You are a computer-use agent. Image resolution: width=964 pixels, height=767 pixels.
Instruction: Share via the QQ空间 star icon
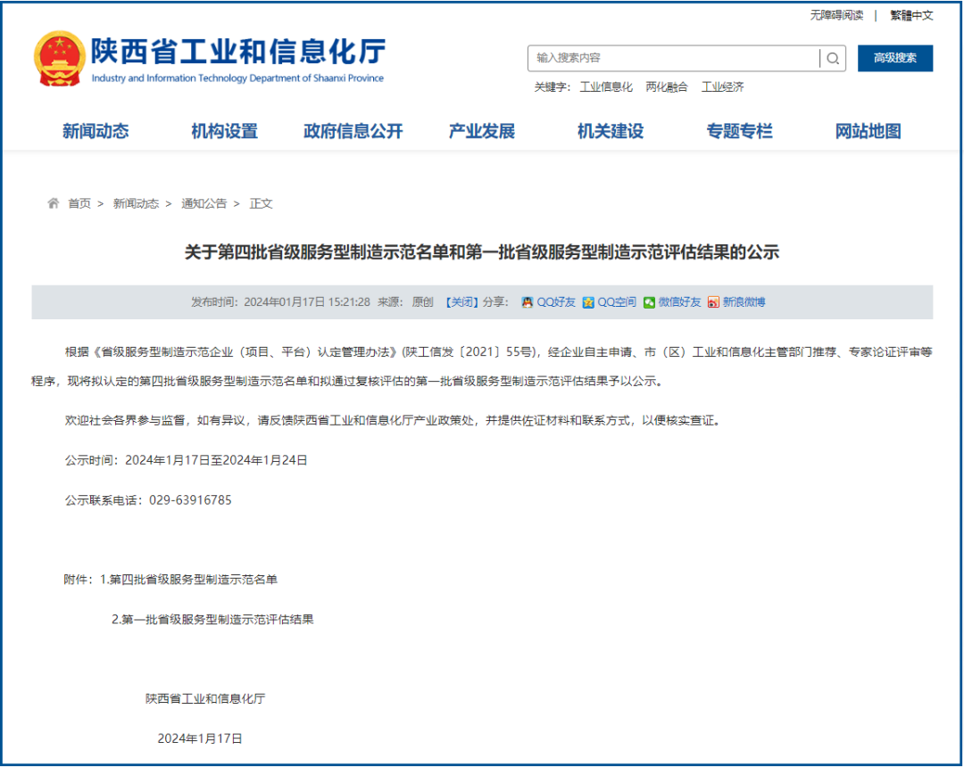coord(588,301)
